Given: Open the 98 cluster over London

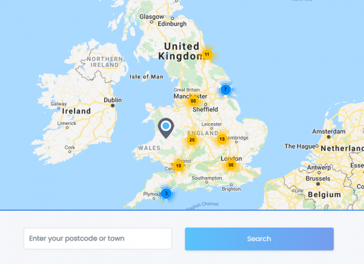Looking at the screenshot, I should [231, 165].
